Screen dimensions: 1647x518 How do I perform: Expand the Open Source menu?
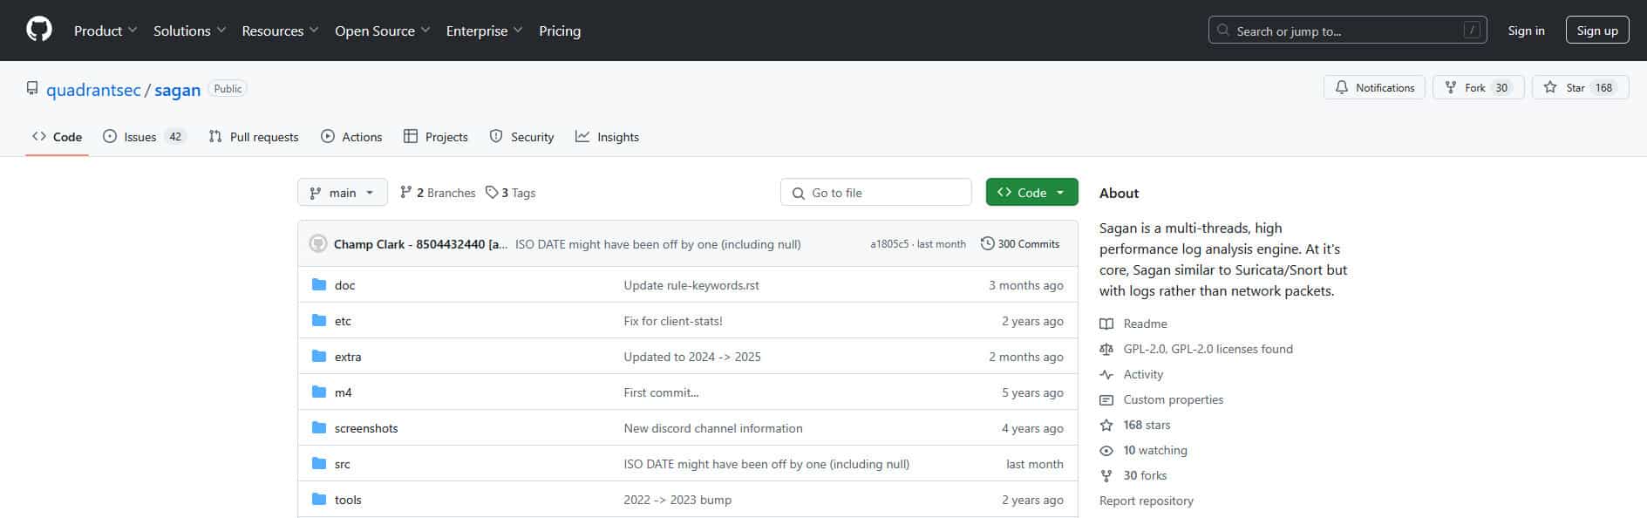pyautogui.click(x=383, y=31)
